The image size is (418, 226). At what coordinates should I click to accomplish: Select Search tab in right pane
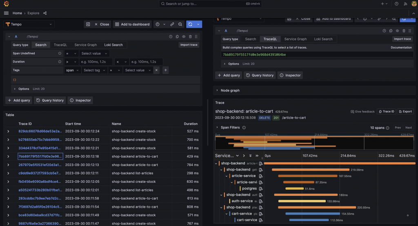[x=251, y=39]
